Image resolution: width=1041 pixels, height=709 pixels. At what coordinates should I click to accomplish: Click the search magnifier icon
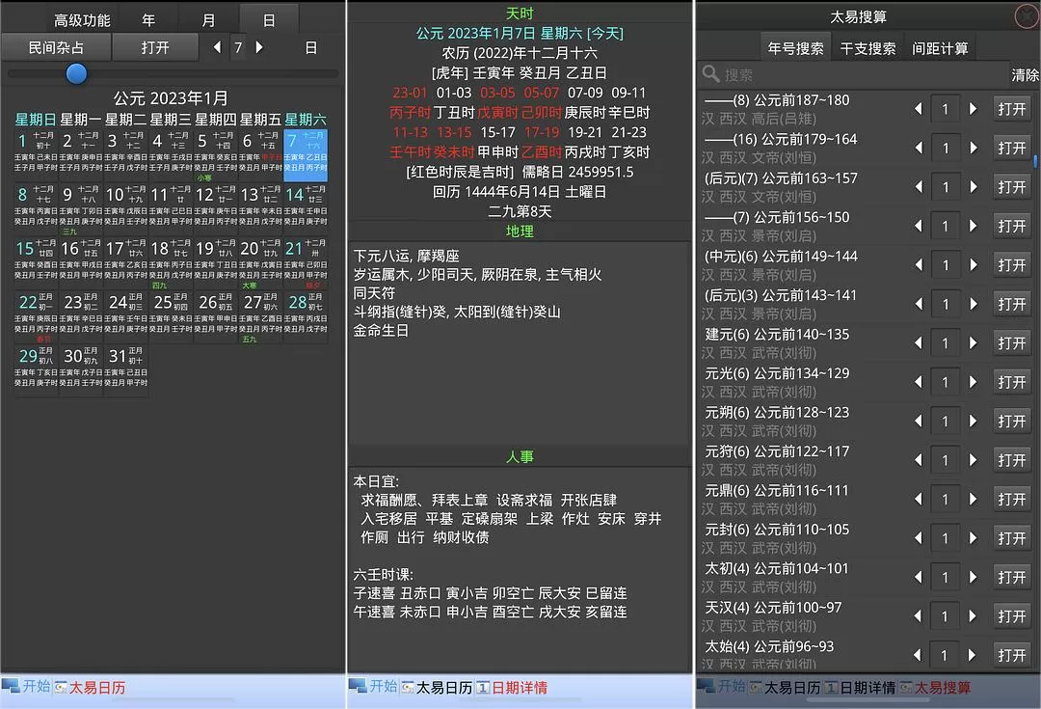[x=711, y=74]
